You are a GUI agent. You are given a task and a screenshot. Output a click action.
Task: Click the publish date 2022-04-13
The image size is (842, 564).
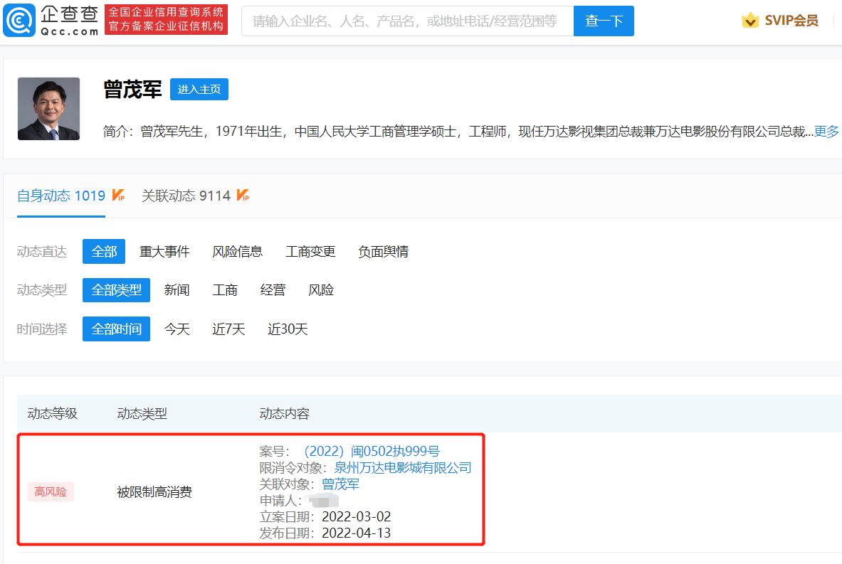tap(356, 533)
